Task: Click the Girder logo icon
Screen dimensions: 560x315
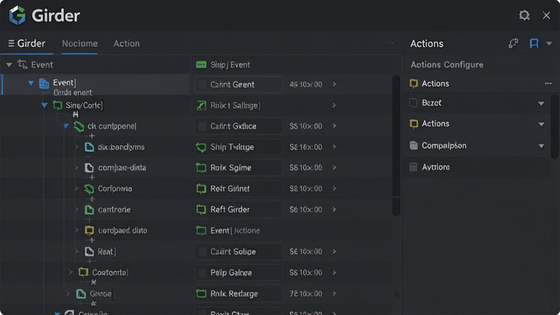Action: point(17,15)
